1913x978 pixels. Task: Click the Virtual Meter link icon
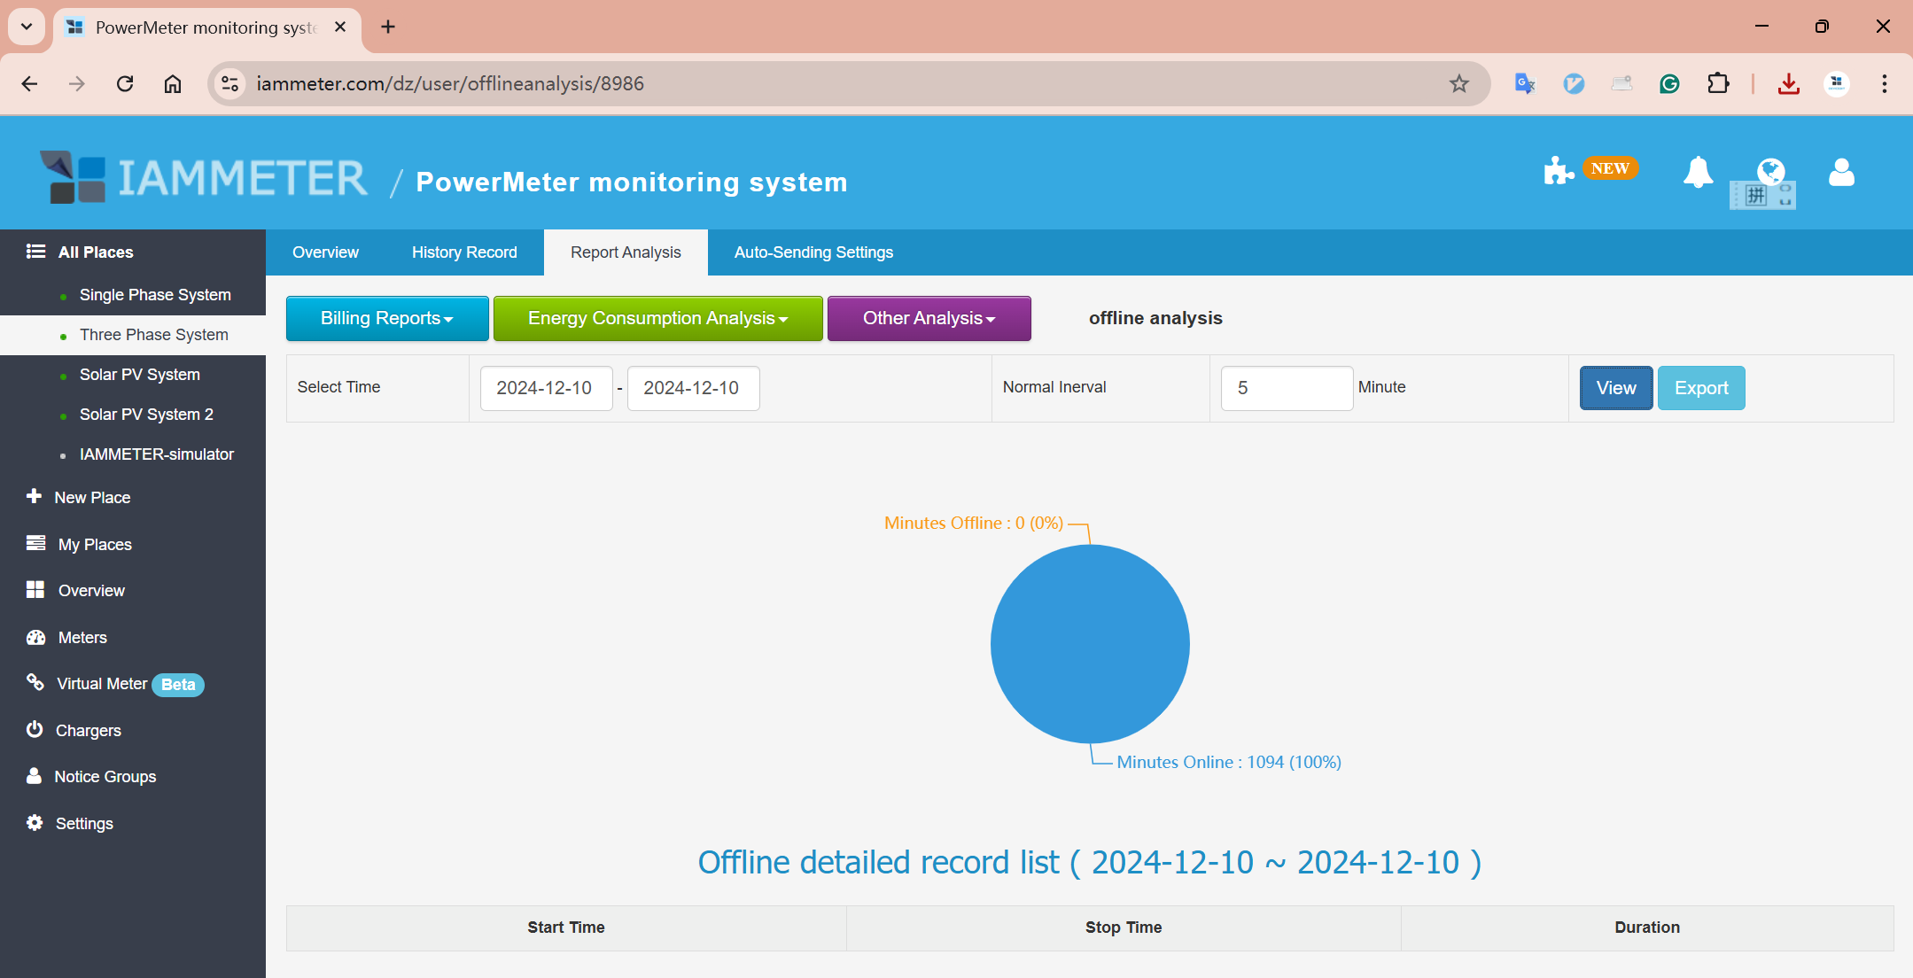(x=35, y=682)
